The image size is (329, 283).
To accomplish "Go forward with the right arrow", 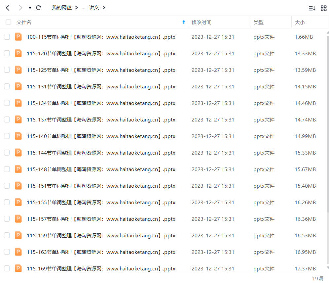I will pos(20,8).
